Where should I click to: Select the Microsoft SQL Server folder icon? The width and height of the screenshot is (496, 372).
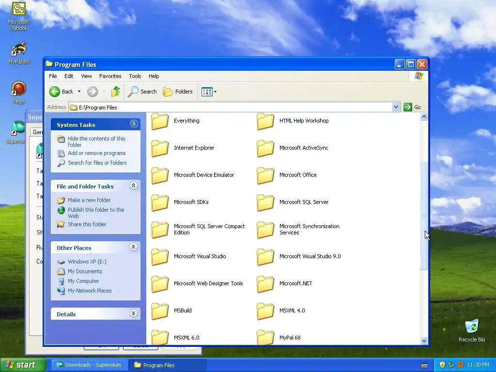coord(265,203)
